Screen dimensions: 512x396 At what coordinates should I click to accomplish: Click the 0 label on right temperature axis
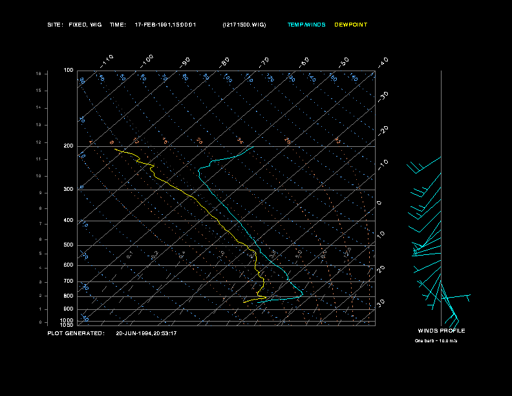(379, 203)
